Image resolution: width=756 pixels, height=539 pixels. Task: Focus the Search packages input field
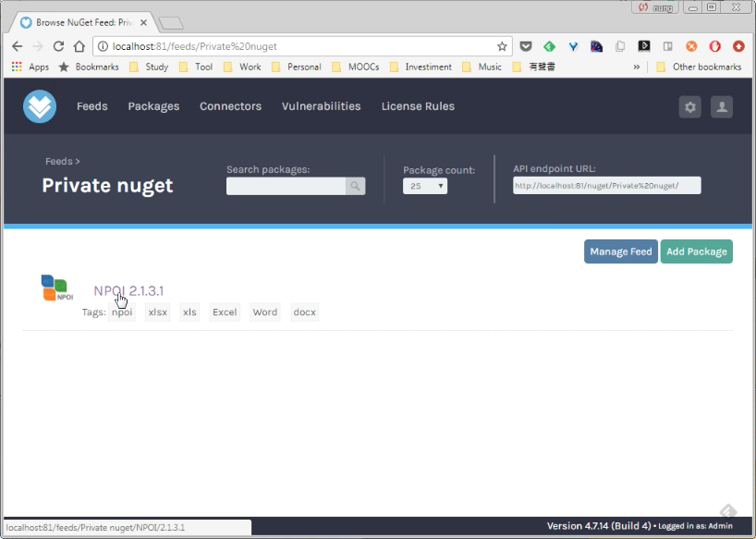286,186
